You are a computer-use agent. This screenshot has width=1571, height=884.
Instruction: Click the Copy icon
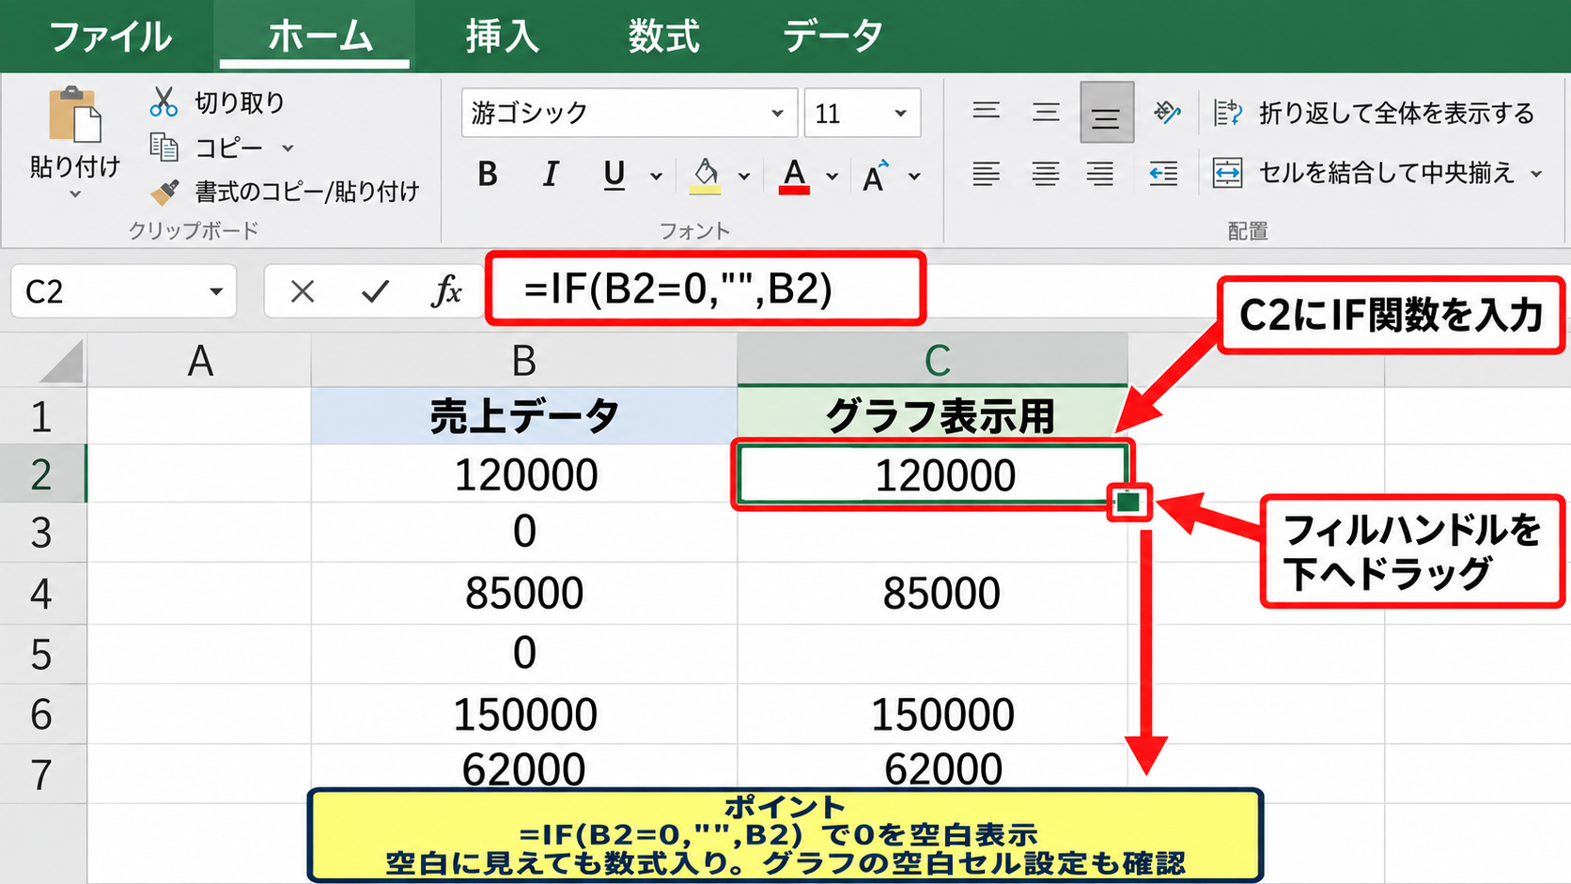[163, 147]
